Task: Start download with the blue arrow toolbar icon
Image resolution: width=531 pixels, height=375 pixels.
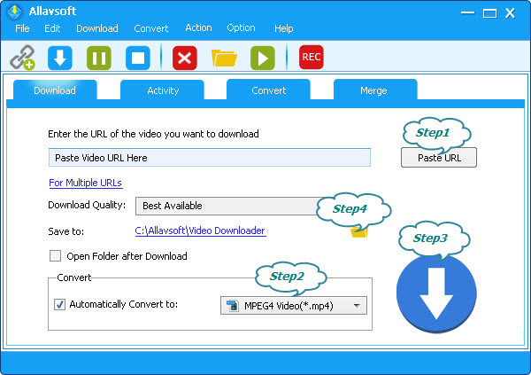Action: tap(60, 58)
